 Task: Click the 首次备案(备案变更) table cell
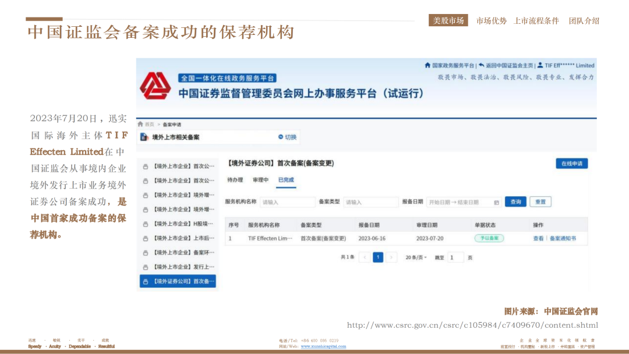pyautogui.click(x=323, y=239)
